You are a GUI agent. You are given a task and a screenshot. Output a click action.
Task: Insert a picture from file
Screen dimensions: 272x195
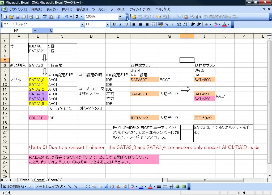pyautogui.click(x=125, y=187)
